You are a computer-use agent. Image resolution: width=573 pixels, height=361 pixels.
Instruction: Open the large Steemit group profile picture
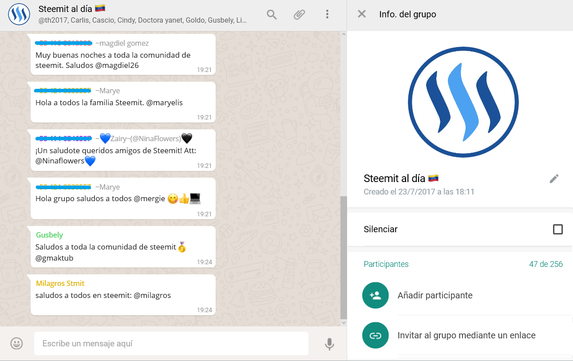[463, 102]
